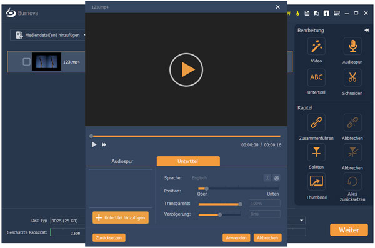Click the Transparenz slider handle
375x248 pixels.
(x=241, y=204)
